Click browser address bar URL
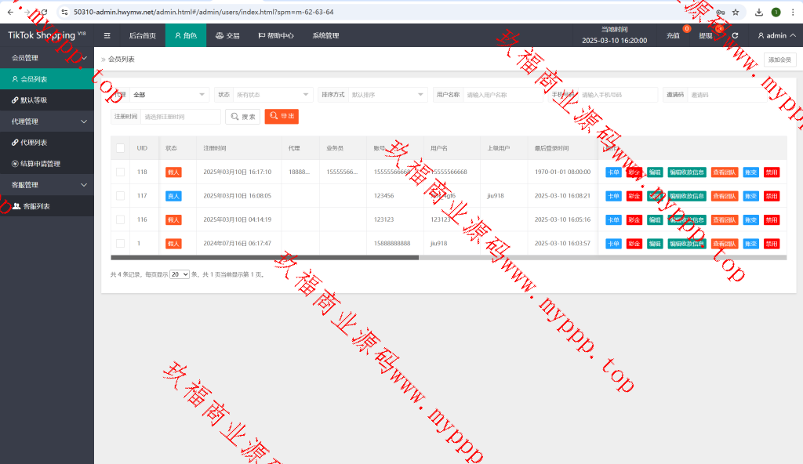The height and width of the screenshot is (464, 803). point(203,12)
